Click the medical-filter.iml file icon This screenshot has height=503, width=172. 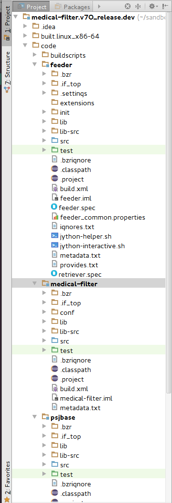point(54,398)
